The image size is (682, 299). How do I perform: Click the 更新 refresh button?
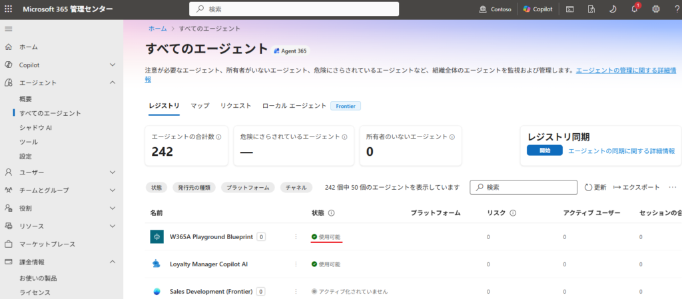[595, 187]
